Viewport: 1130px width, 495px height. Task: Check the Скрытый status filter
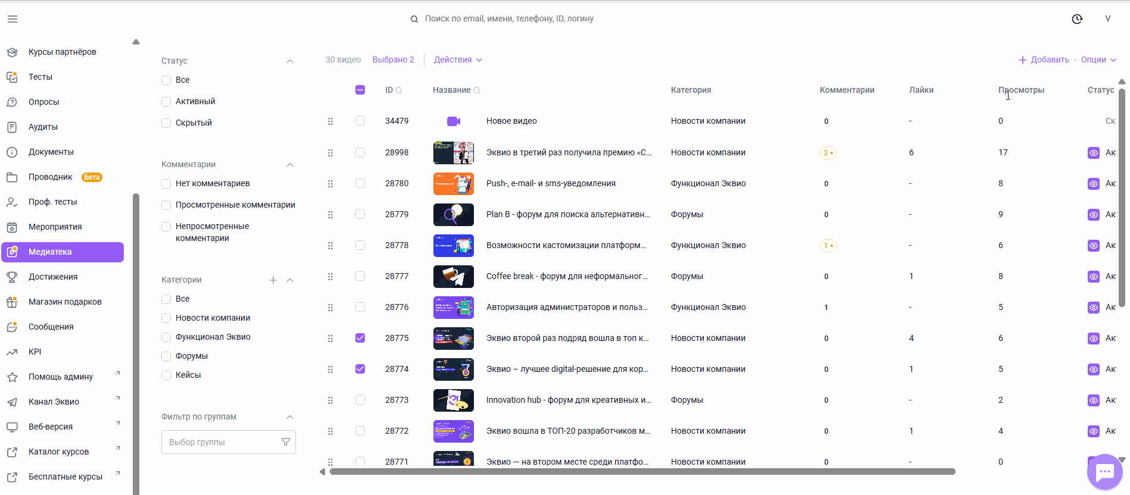tap(166, 123)
